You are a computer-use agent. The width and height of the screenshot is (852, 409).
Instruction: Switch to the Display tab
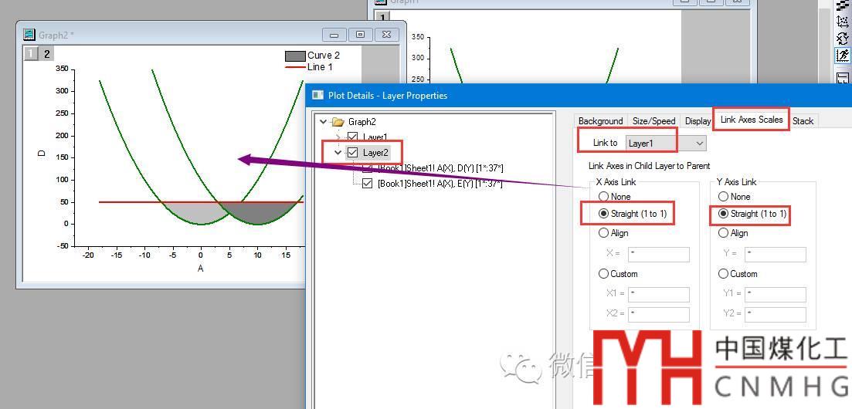coord(698,121)
